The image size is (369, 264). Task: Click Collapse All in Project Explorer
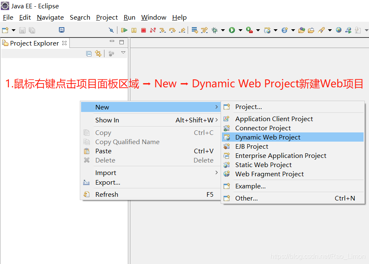click(x=89, y=54)
